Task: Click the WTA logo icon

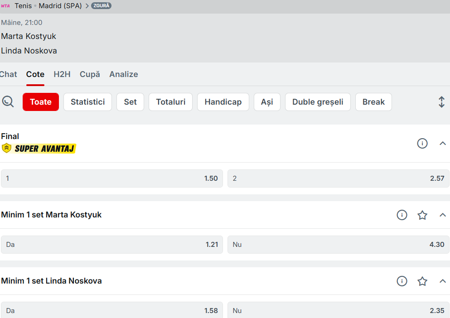Action: (5, 6)
